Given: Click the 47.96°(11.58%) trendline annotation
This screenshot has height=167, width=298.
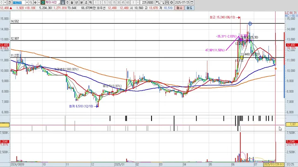Looking at the screenshot, I should click(x=215, y=50).
